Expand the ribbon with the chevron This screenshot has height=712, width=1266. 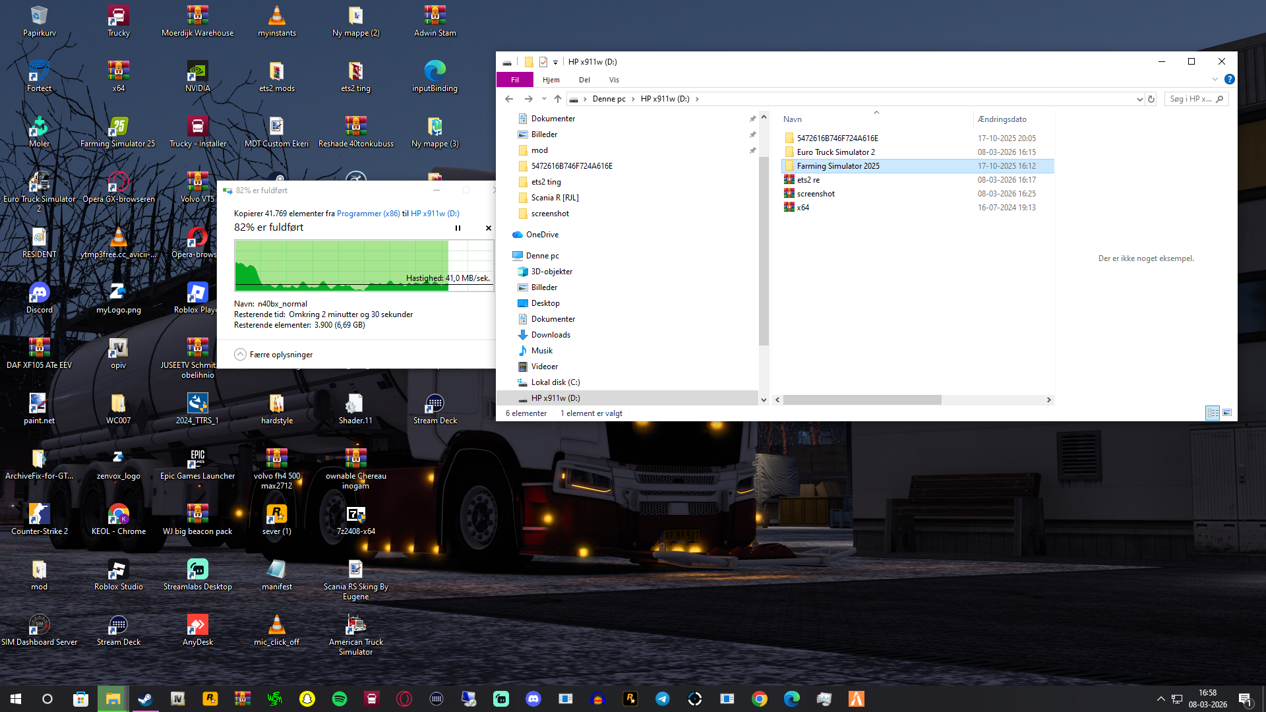(x=1215, y=79)
